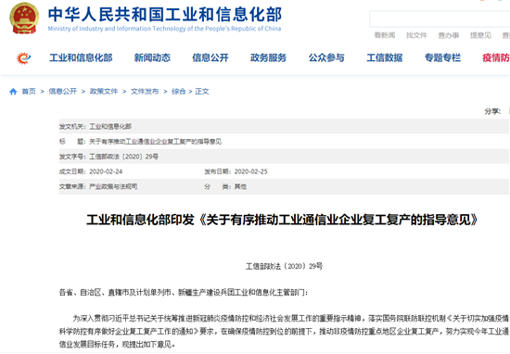
Task: Go to 文件发布 breadcrumb link
Action: (x=145, y=92)
